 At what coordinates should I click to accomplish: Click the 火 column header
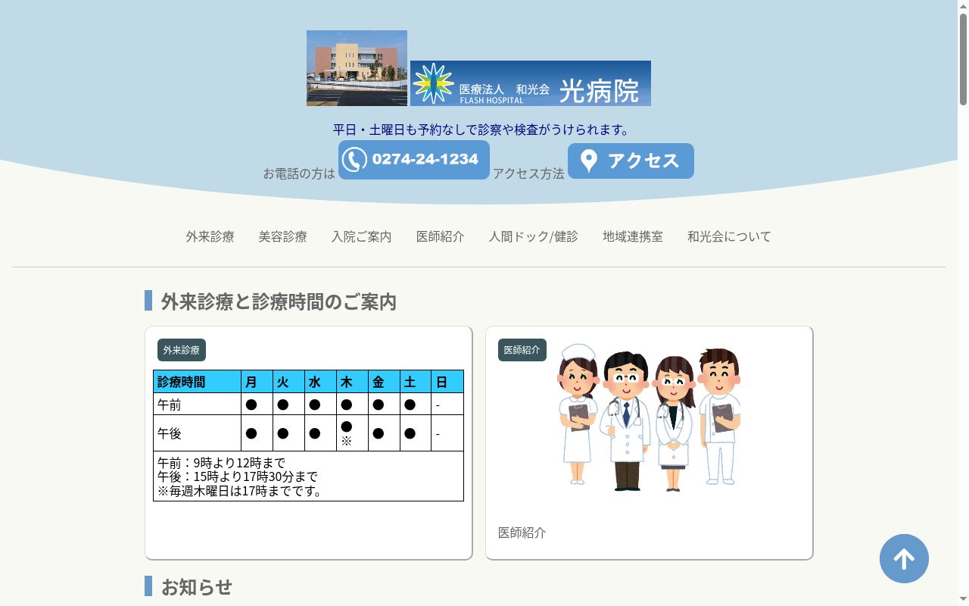(x=289, y=382)
